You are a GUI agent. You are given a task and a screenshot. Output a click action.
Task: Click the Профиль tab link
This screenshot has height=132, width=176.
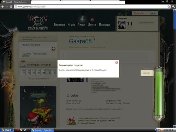(x=139, y=13)
